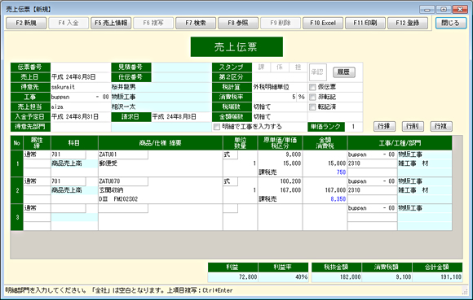
Task: Click product code ZATU070 in row 2
Action: click(x=123, y=181)
